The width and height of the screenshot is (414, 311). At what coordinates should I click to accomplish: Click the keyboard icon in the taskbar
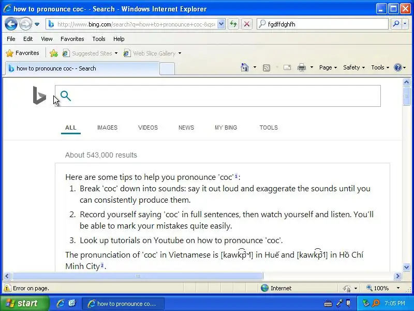328,304
